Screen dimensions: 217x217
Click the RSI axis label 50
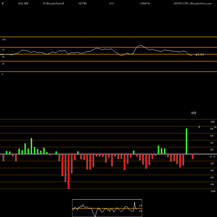(x=3, y=57)
